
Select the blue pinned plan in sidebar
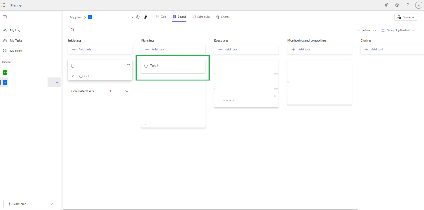(5, 82)
